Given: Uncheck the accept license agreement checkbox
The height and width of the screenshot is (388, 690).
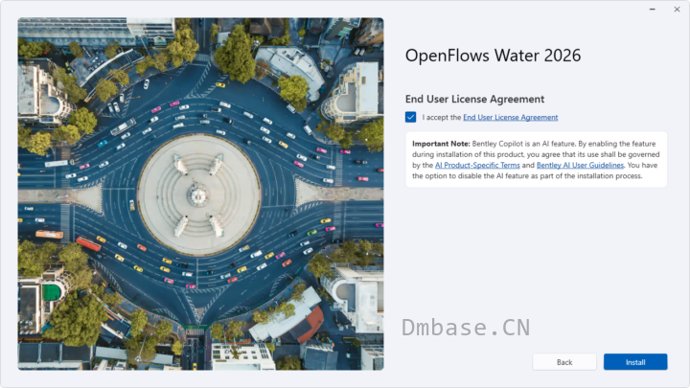Looking at the screenshot, I should pyautogui.click(x=410, y=117).
